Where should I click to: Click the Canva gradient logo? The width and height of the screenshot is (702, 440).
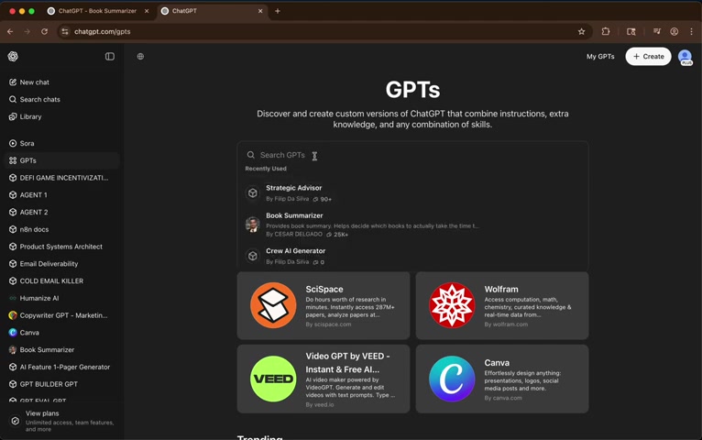point(452,379)
